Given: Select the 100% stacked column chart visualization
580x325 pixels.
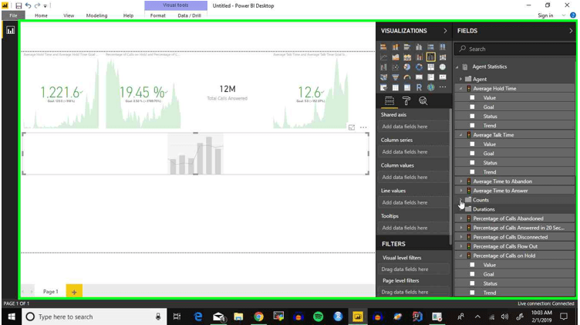Looking at the screenshot, I should click(x=443, y=47).
